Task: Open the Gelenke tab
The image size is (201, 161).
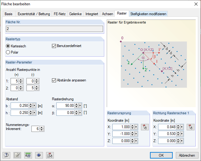Action: 75,14
